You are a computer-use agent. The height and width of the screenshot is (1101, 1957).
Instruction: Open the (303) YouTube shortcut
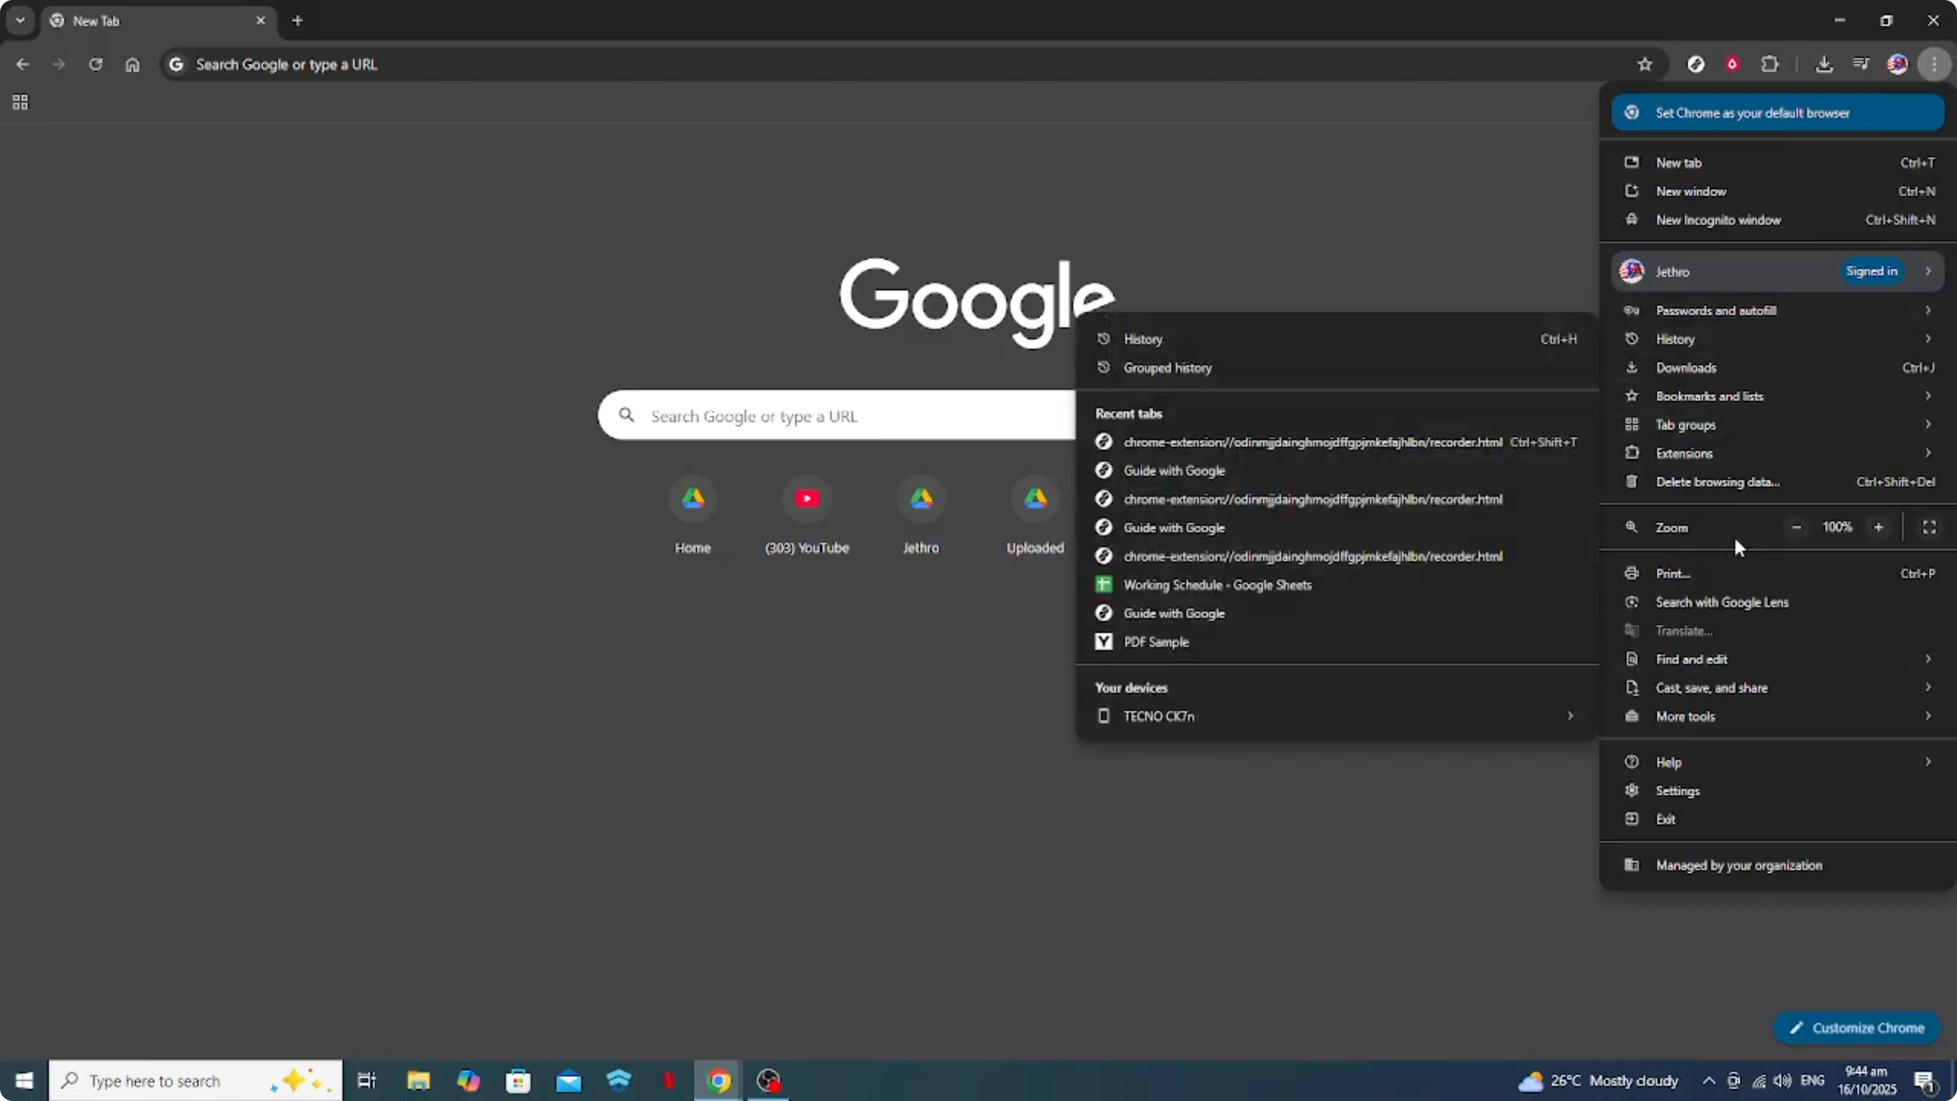tap(807, 499)
